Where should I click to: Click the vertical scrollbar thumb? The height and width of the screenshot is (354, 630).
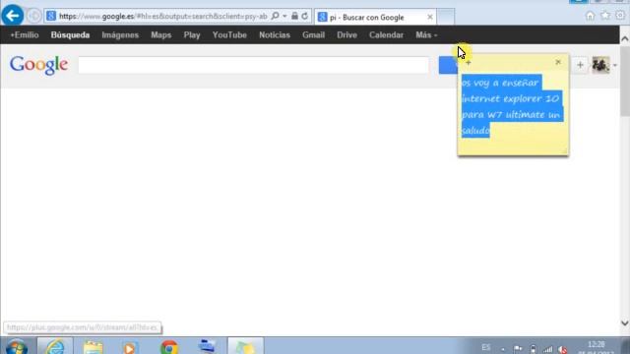[x=625, y=81]
